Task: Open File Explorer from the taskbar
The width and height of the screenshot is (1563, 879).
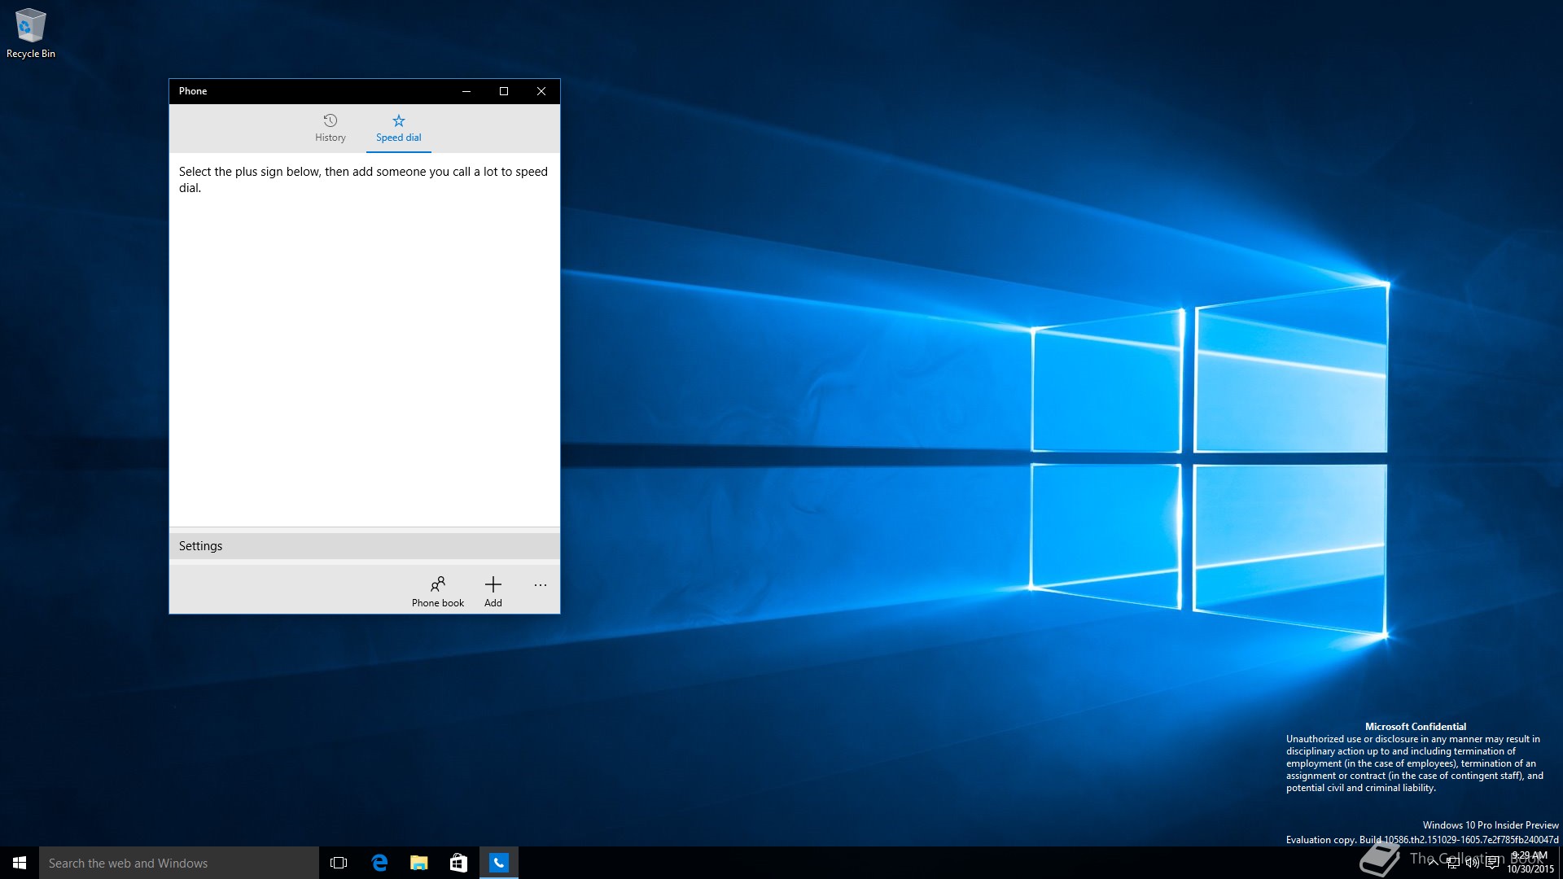Action: [x=419, y=863]
